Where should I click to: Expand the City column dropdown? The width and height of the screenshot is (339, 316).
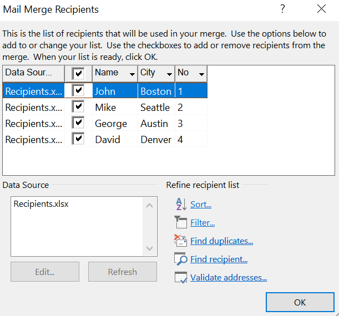coord(168,74)
